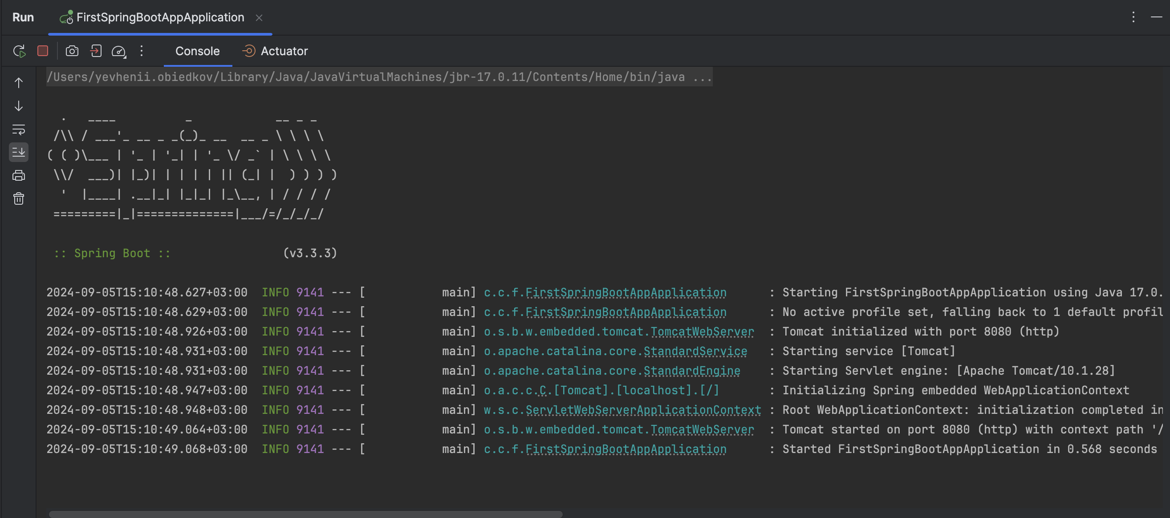
Task: Open Run tool window options menu
Action: click(1133, 17)
